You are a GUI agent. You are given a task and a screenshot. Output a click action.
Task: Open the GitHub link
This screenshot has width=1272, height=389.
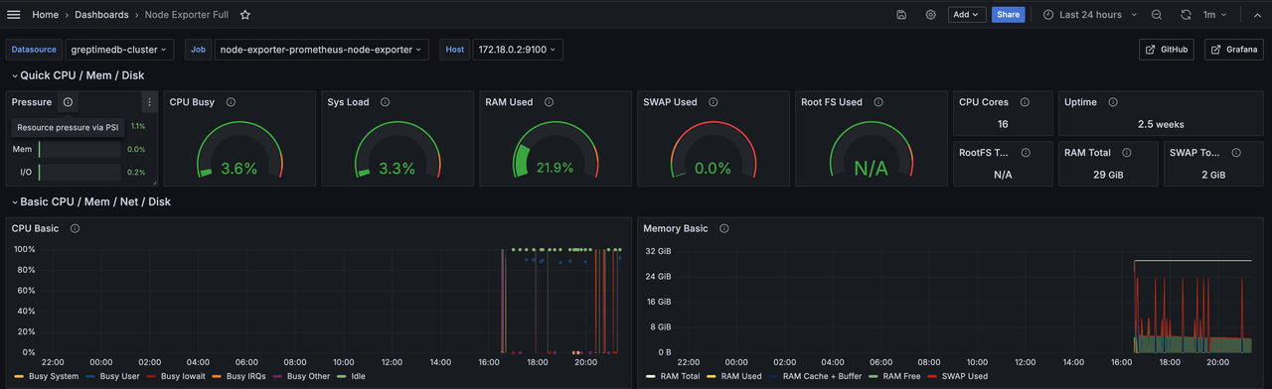point(1167,49)
